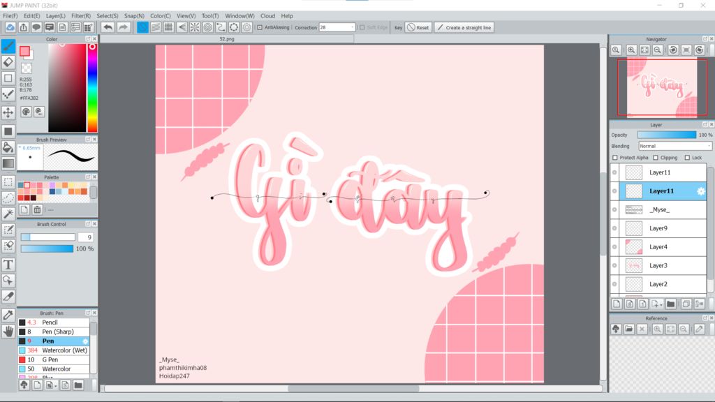
Task: Select the Move tool
Action: (x=8, y=112)
